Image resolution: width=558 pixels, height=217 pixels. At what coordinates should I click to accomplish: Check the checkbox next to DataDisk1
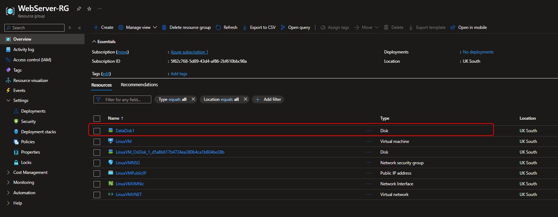click(x=97, y=130)
